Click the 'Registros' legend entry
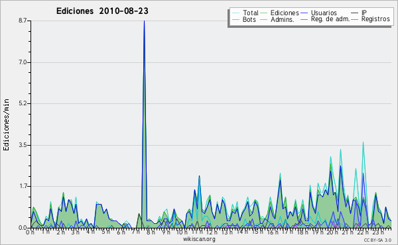This screenshot has height=245, width=398. pyautogui.click(x=375, y=19)
